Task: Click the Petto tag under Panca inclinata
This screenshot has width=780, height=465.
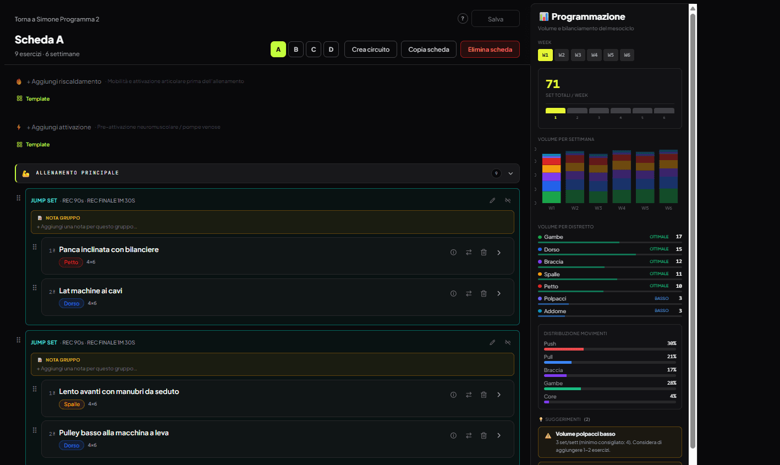Action: [x=72, y=262]
